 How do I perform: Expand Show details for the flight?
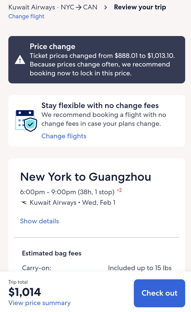(x=39, y=221)
